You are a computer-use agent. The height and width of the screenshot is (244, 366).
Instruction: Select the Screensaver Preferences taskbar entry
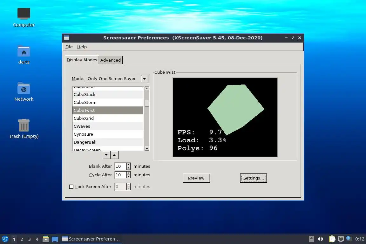pos(91,239)
